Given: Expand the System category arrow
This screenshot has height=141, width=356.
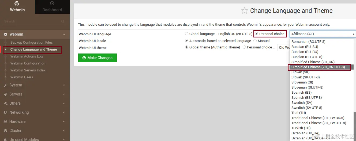Looking at the screenshot, I should pyautogui.click(x=64, y=85).
